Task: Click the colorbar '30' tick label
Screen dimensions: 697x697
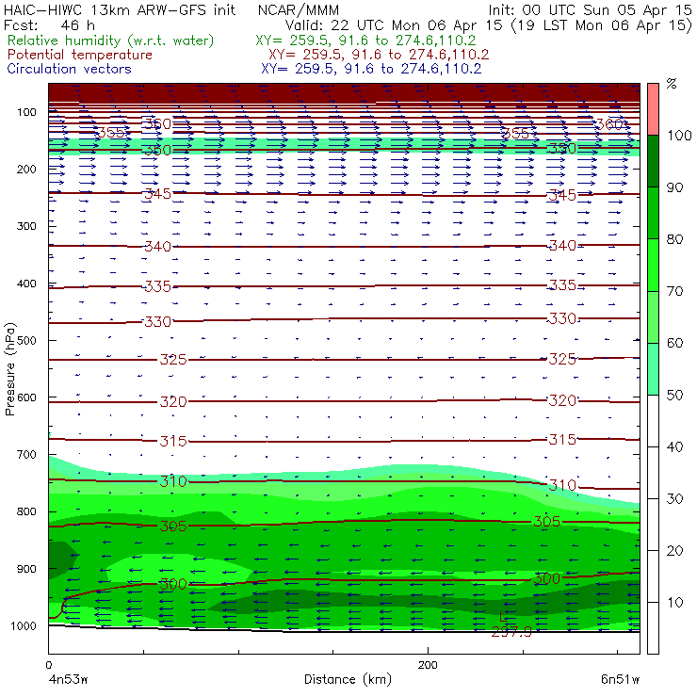Action: [674, 499]
